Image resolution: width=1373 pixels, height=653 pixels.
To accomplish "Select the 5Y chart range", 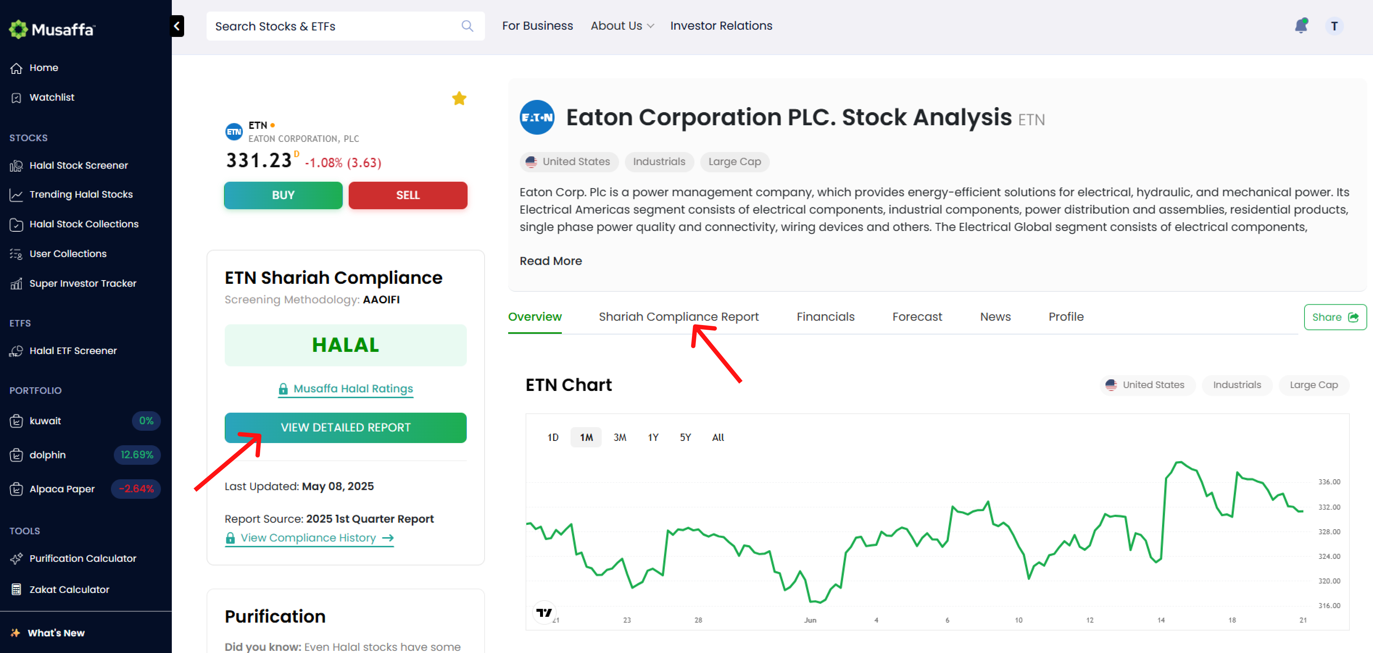I will coord(685,438).
